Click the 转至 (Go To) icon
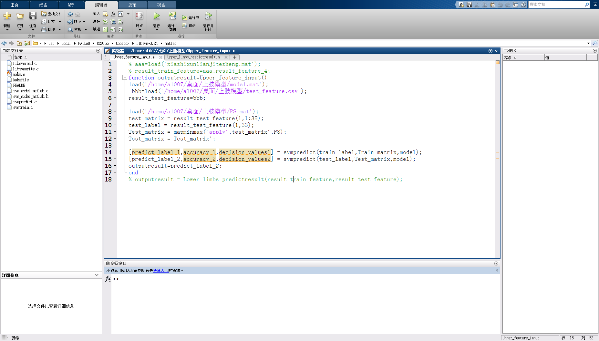This screenshot has height=341, width=599. coord(70,22)
